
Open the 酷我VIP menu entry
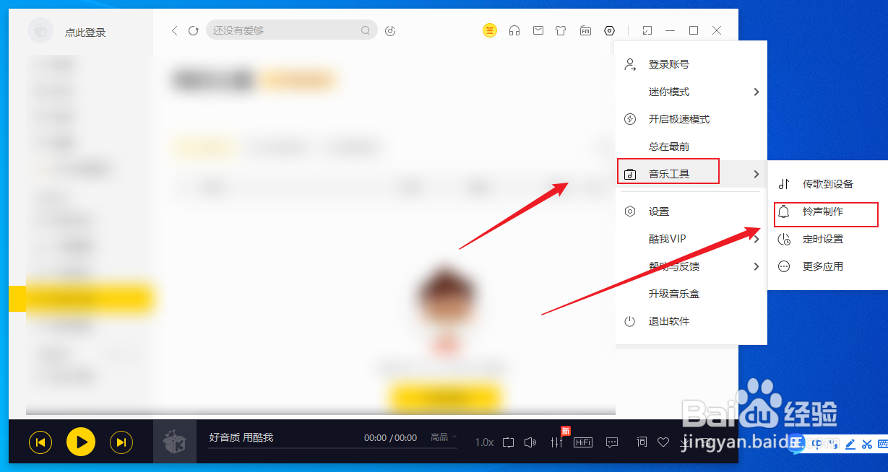click(667, 239)
